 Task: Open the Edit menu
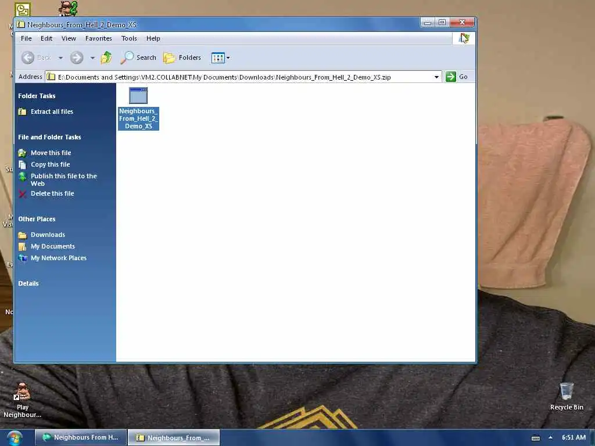tap(46, 38)
